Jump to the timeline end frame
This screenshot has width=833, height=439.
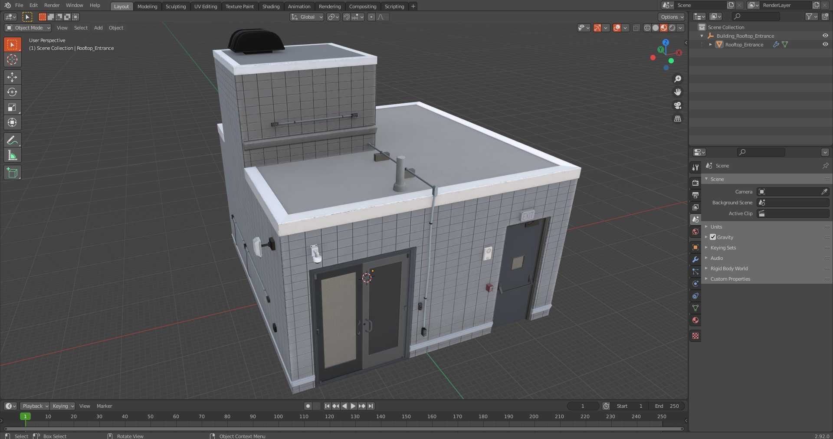pos(371,406)
